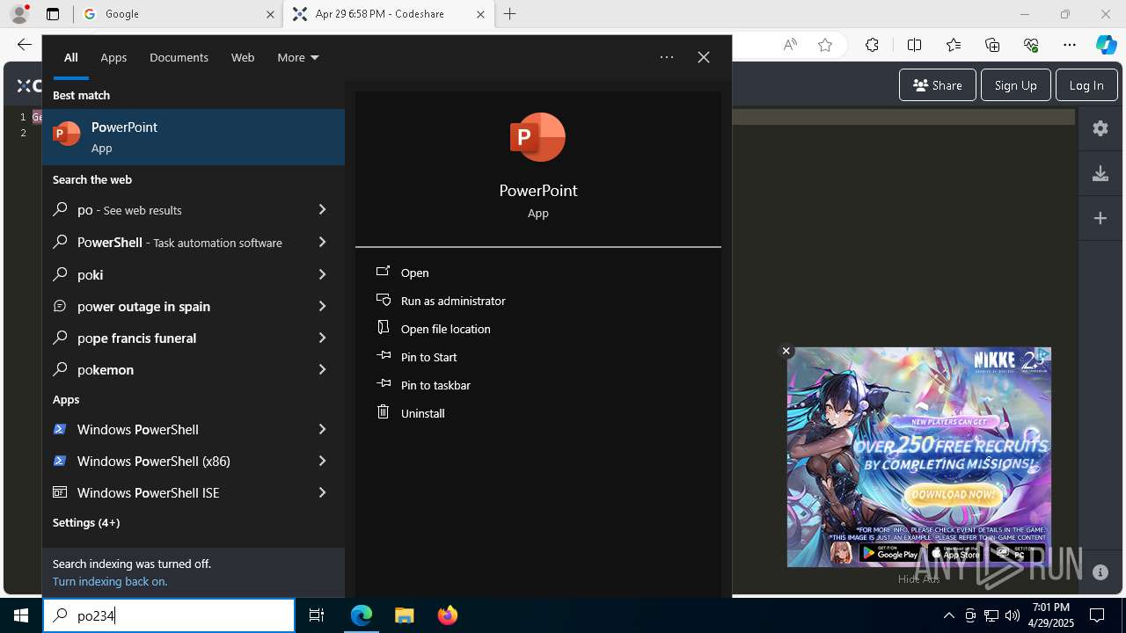Expand 'po - See web results' arrow
Screen dimensions: 1126x633
coord(322,209)
